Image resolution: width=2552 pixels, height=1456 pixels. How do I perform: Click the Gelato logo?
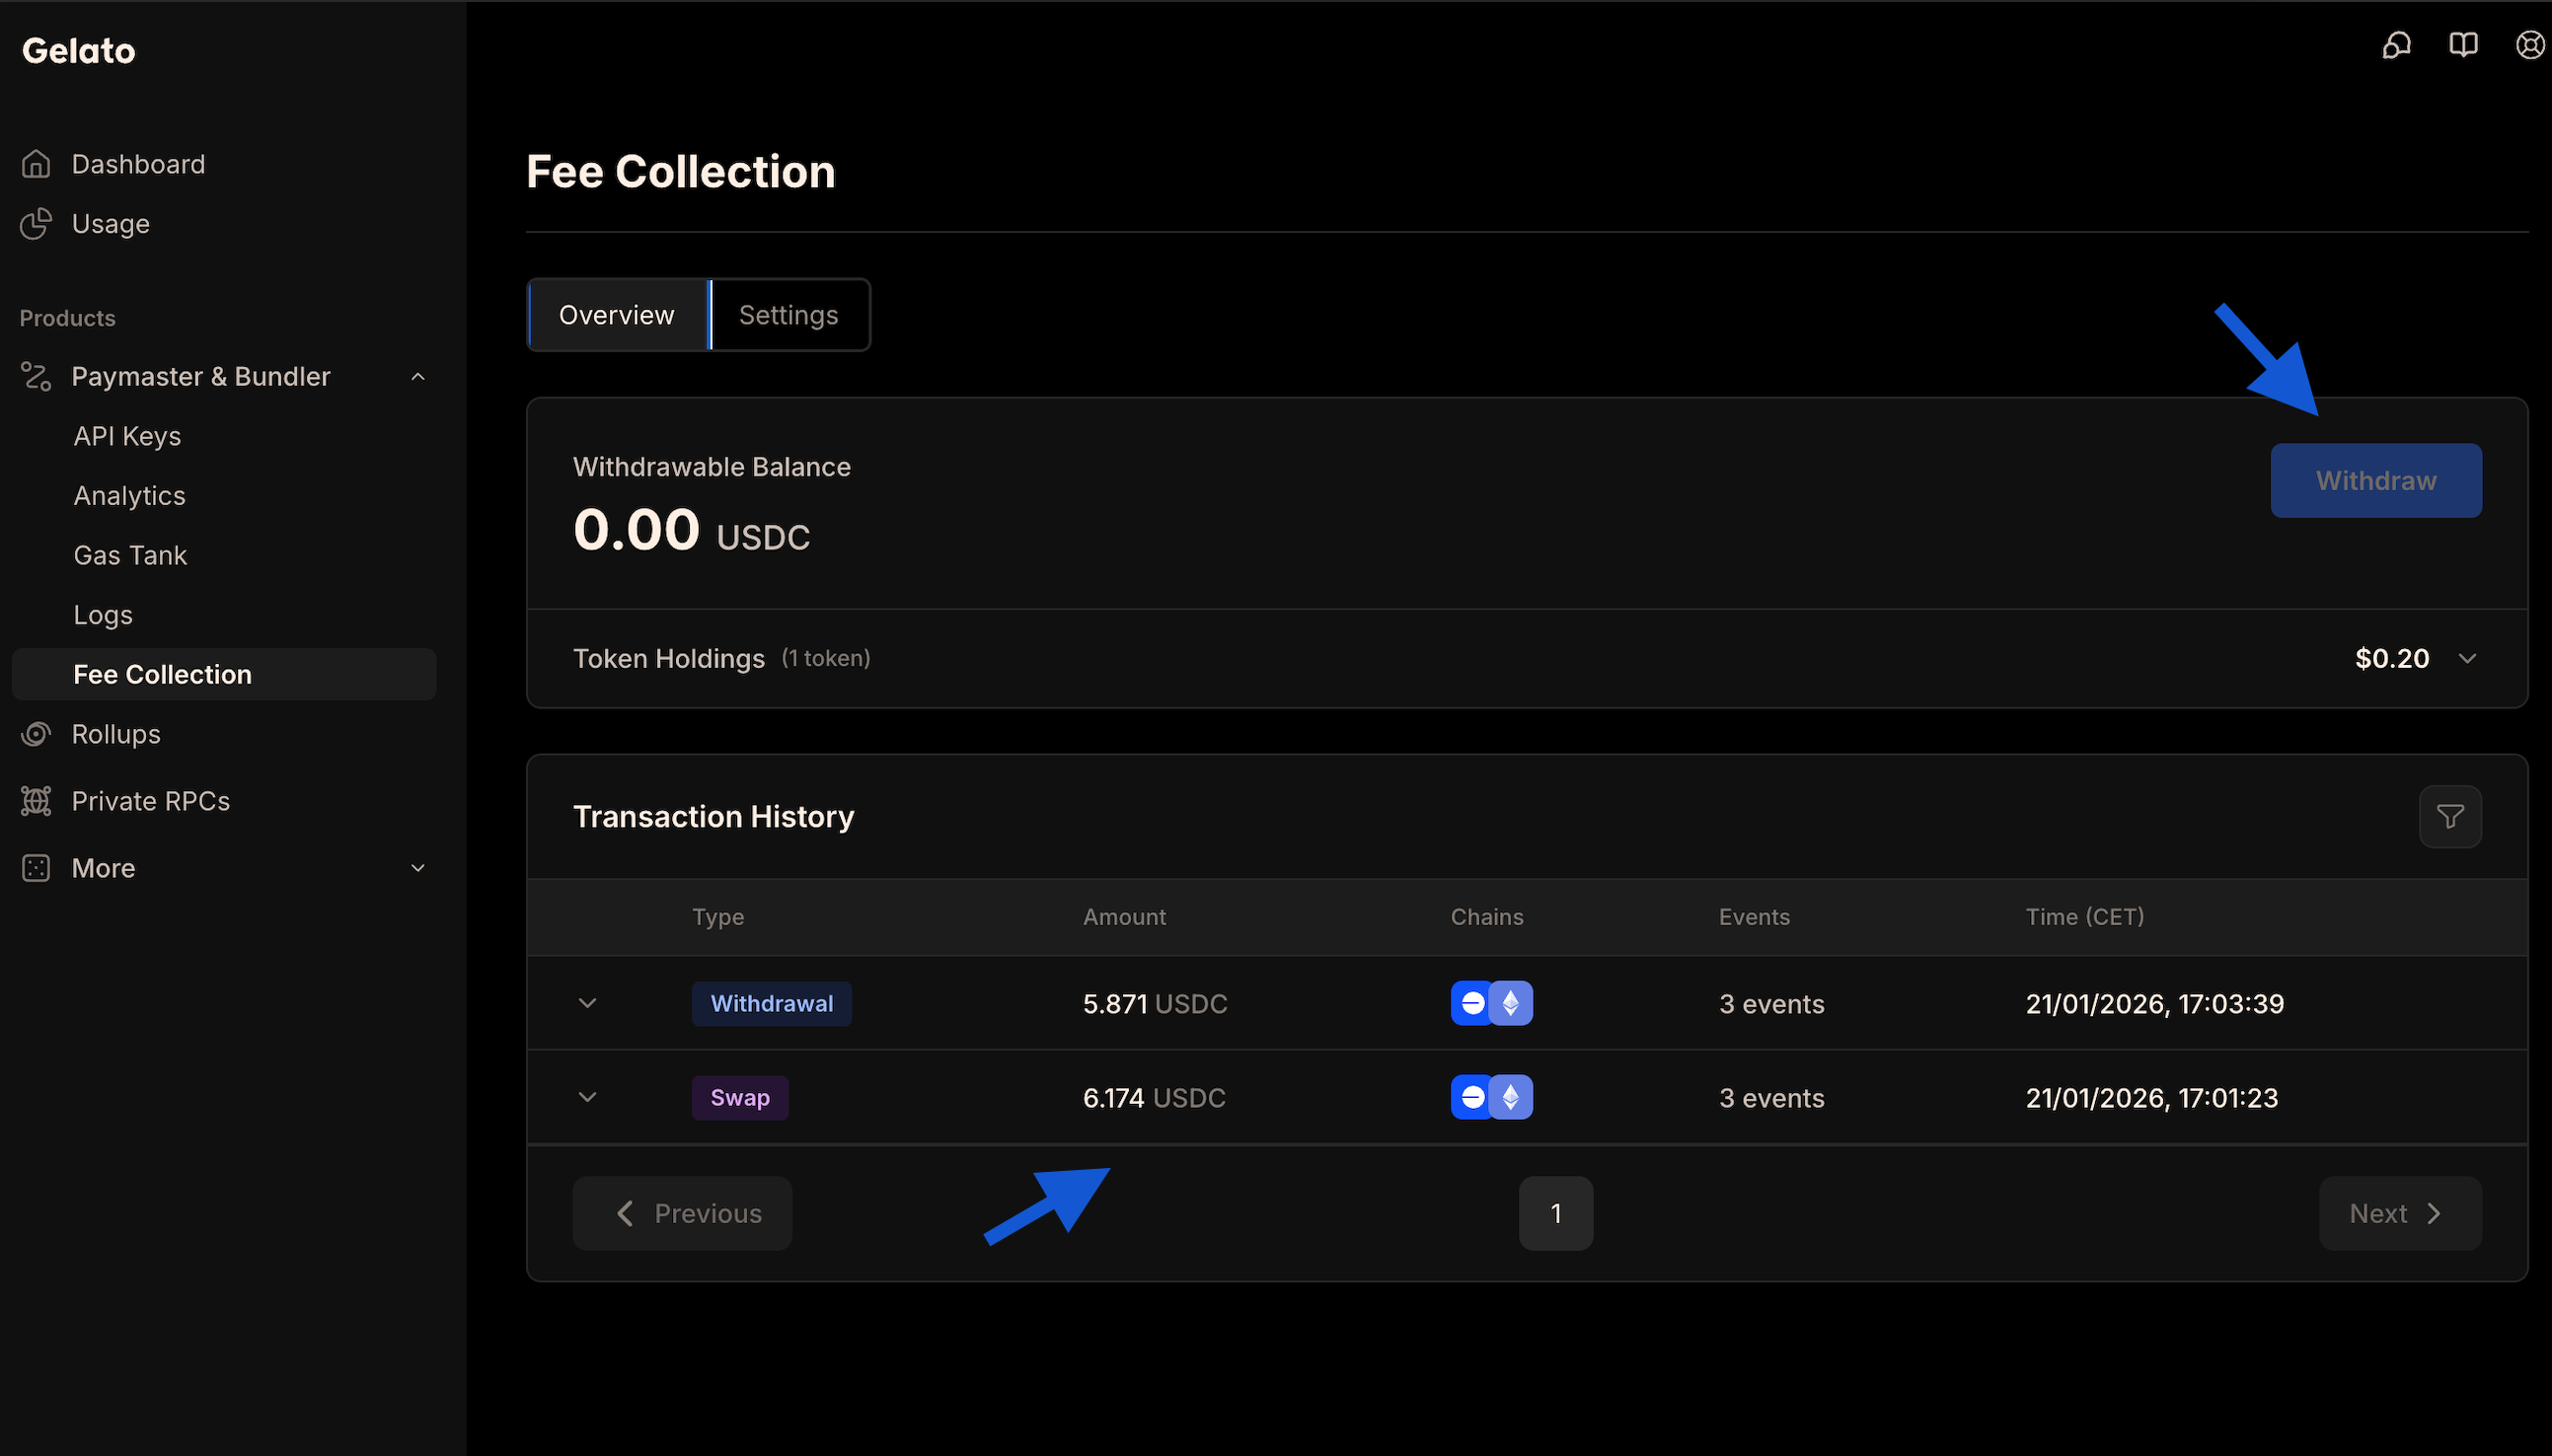(x=78, y=50)
